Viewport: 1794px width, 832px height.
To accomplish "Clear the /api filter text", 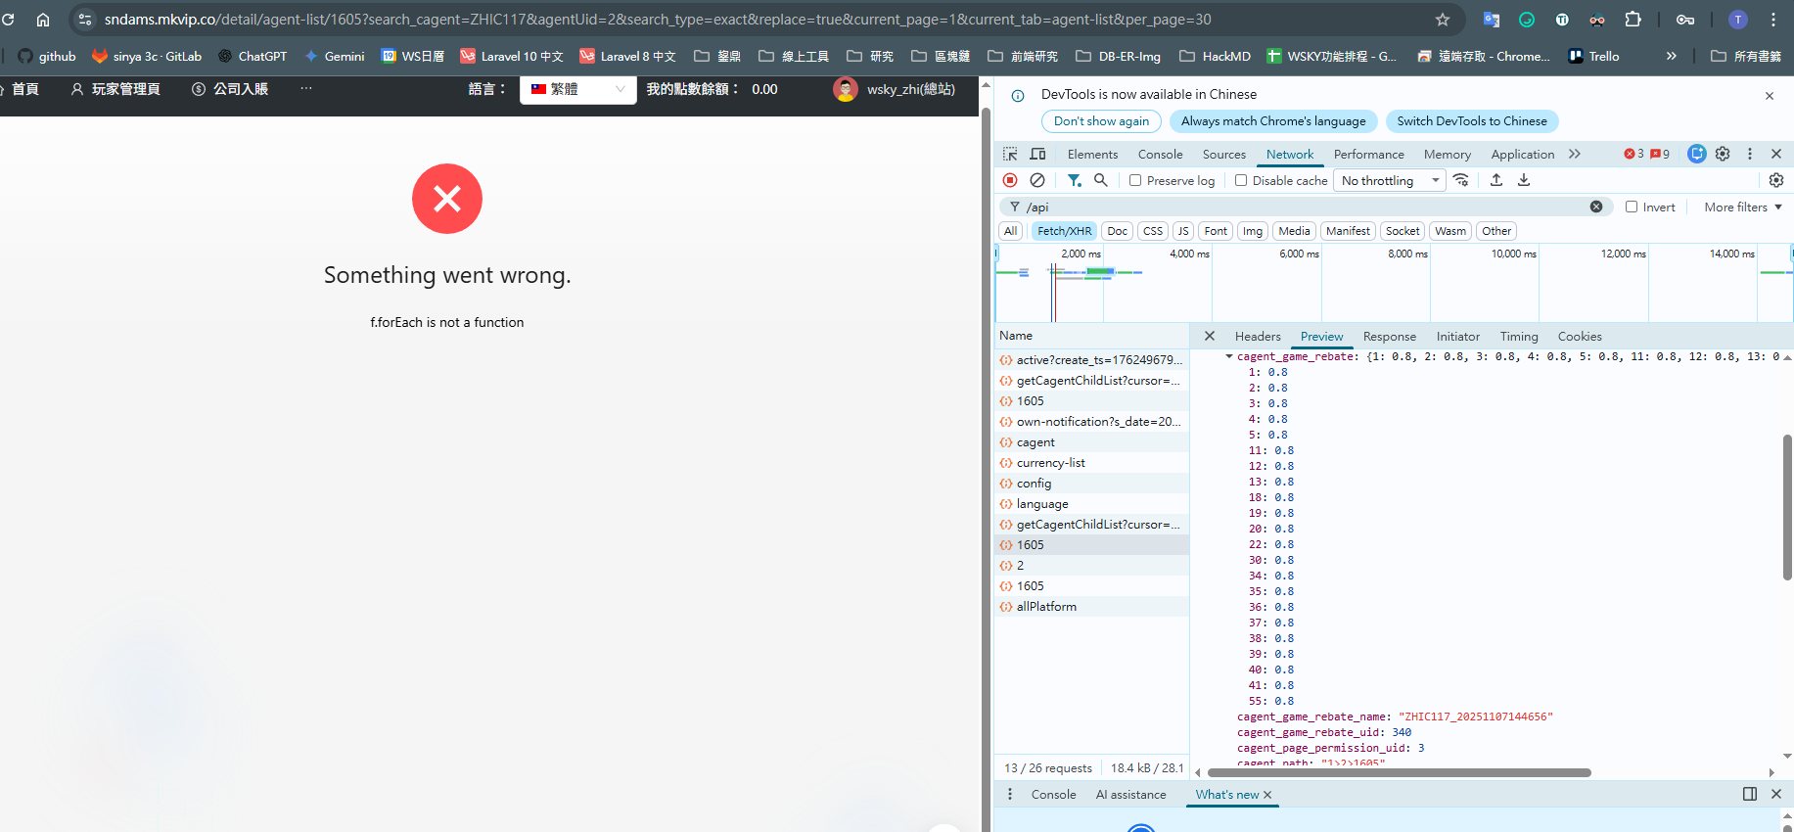I will point(1596,207).
